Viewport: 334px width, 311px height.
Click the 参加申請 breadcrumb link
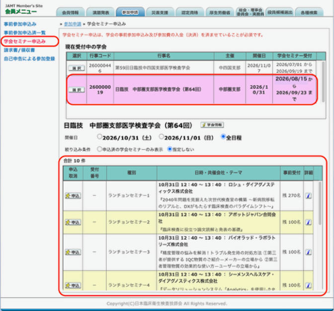(73, 24)
